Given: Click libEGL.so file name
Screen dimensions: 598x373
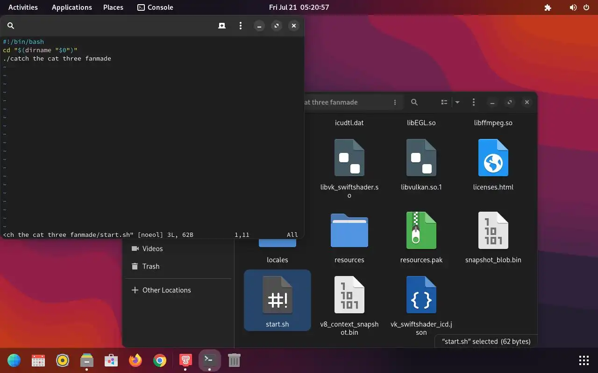Looking at the screenshot, I should (x=421, y=123).
